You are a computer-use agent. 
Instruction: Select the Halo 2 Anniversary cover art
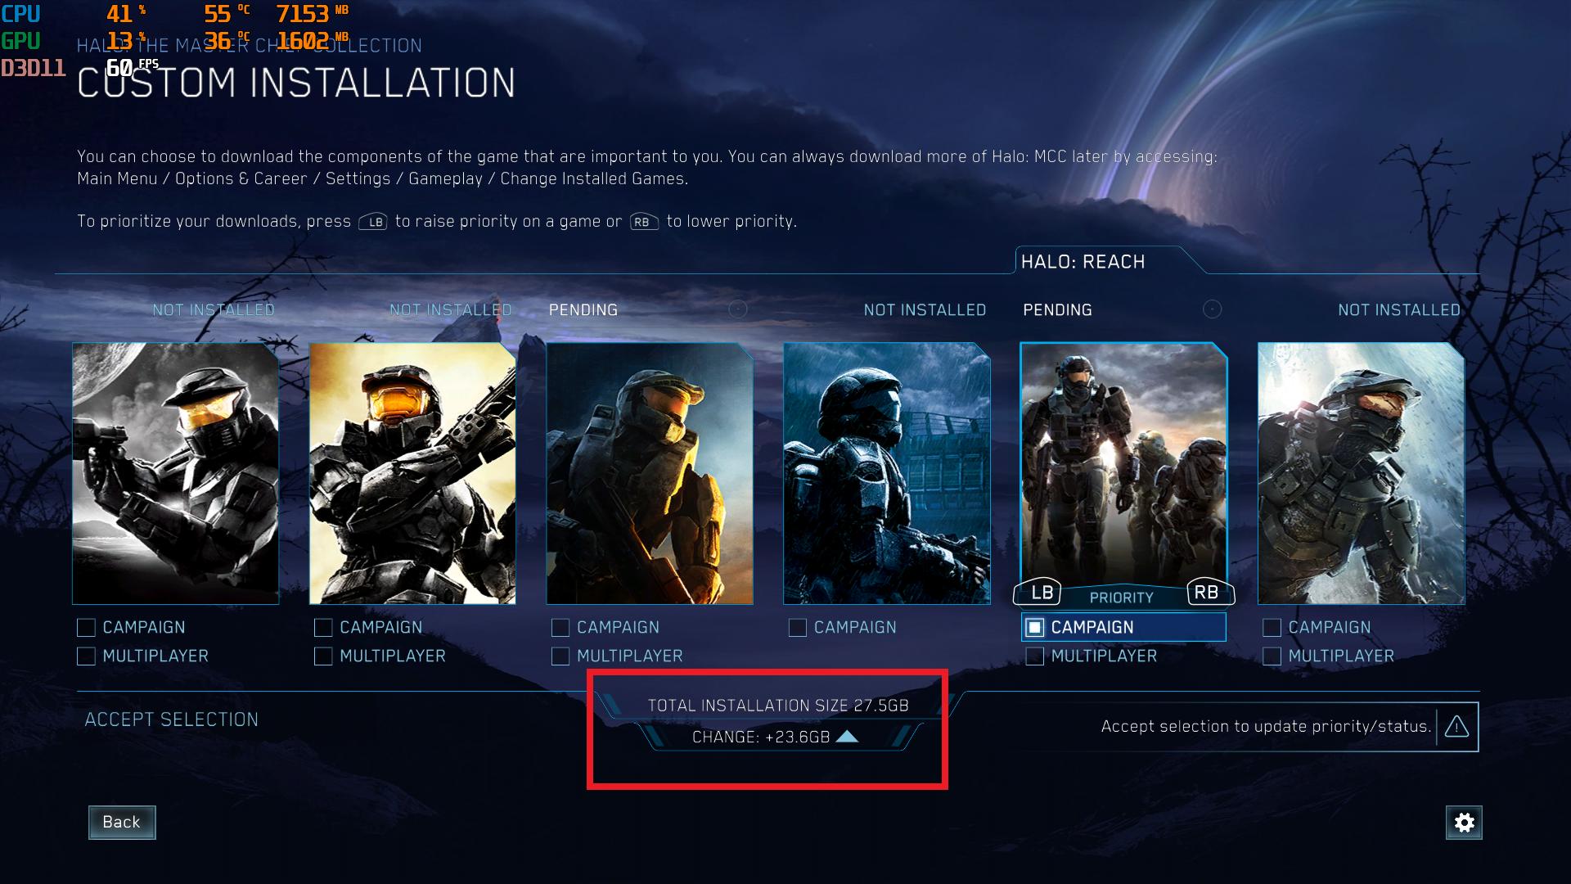coord(412,473)
